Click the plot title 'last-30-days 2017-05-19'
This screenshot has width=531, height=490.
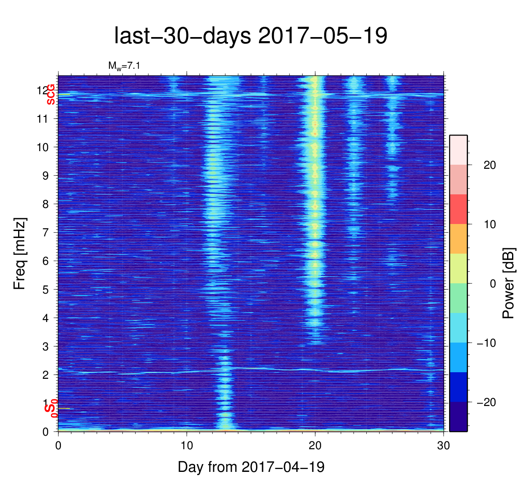[250, 36]
